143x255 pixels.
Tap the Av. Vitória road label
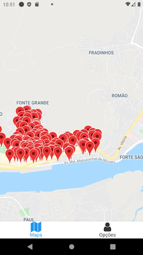tap(122, 143)
